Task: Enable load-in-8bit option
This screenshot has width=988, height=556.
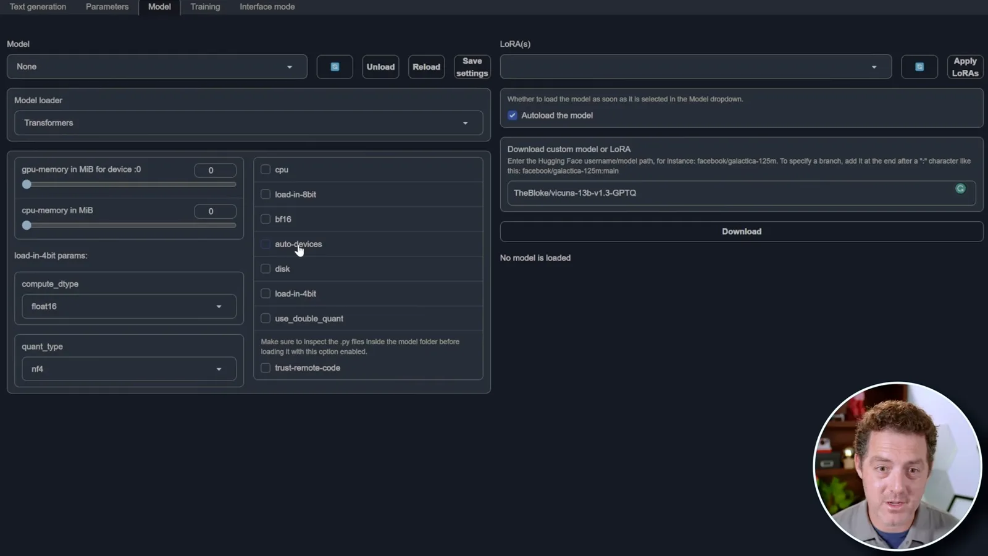Action: pyautogui.click(x=266, y=194)
